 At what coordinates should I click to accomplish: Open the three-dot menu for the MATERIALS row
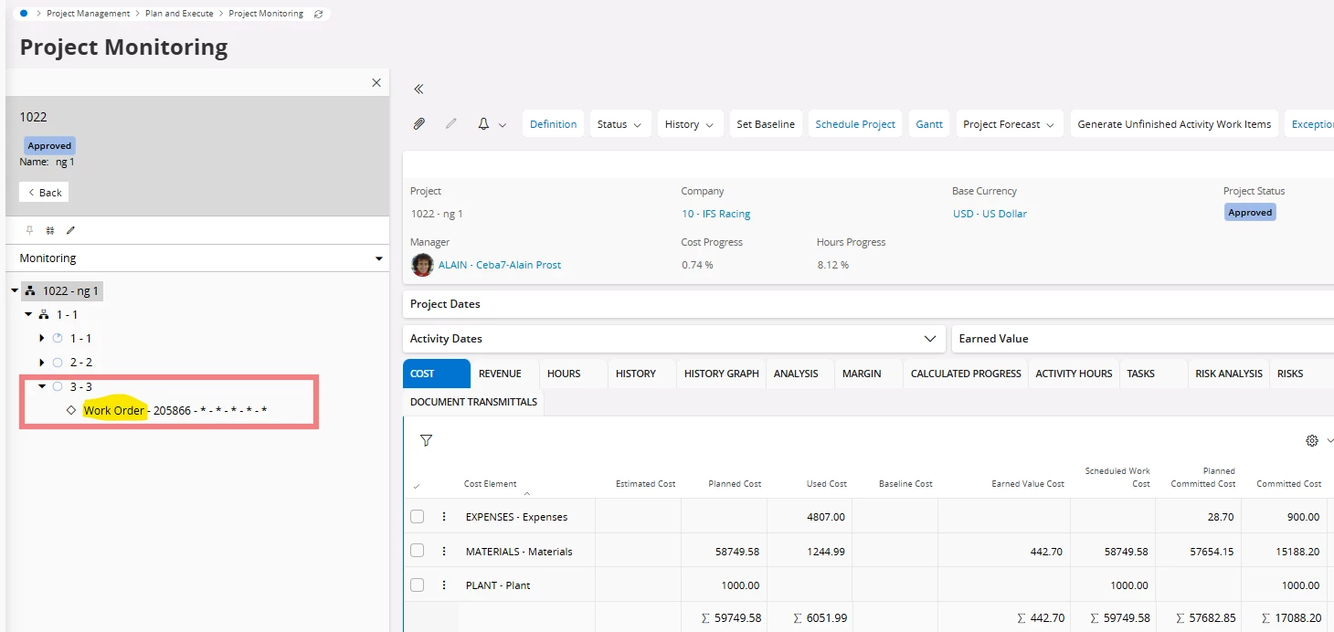[x=444, y=551]
